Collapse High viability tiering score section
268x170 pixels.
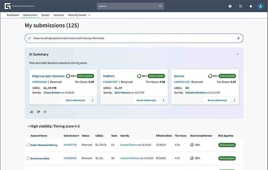click(x=28, y=127)
